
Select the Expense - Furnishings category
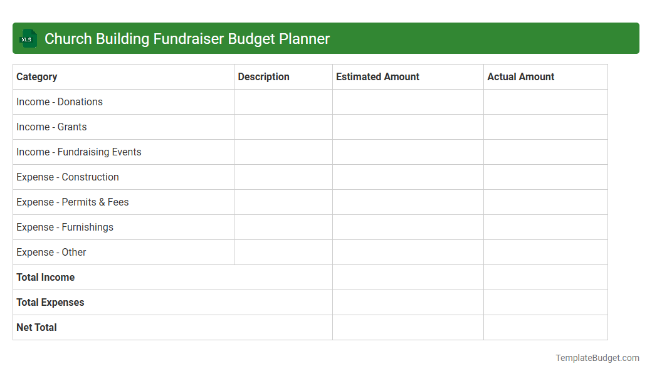click(x=65, y=227)
